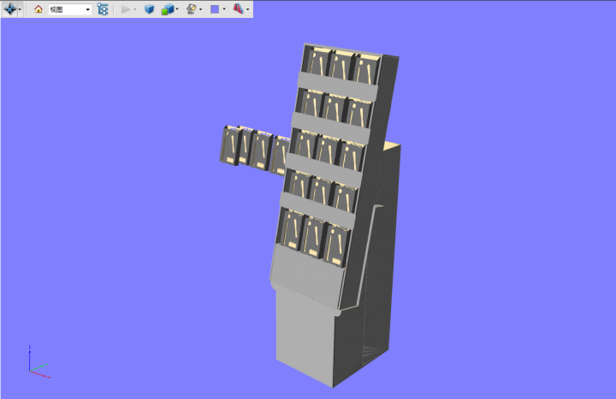Open the background color dropdown arrow
Viewport: 616px width, 399px height.
[224, 10]
